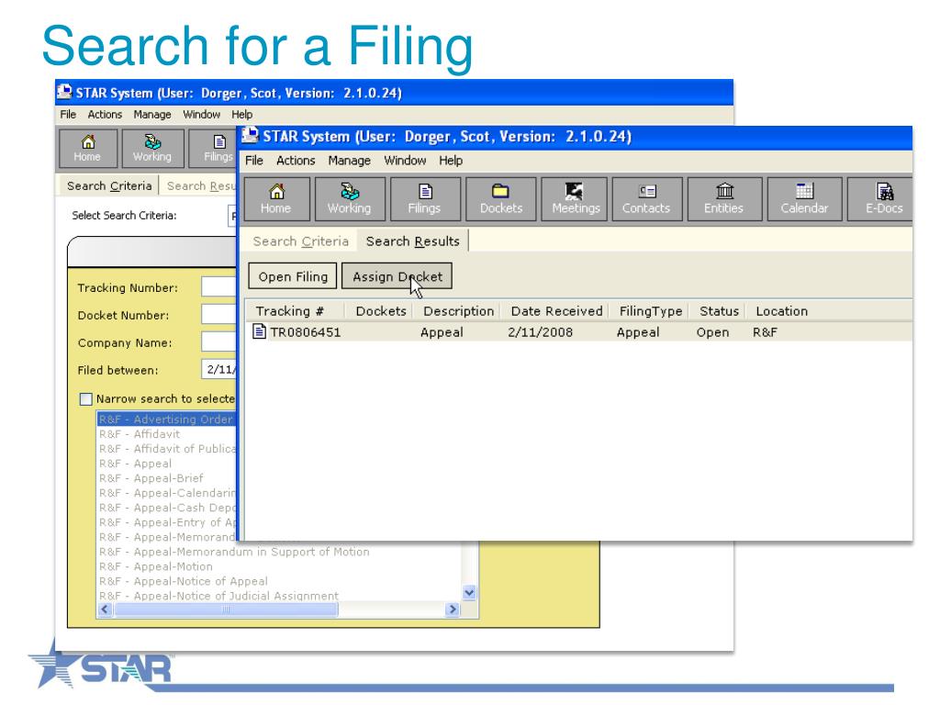Open the Window menu in the back window

201,115
